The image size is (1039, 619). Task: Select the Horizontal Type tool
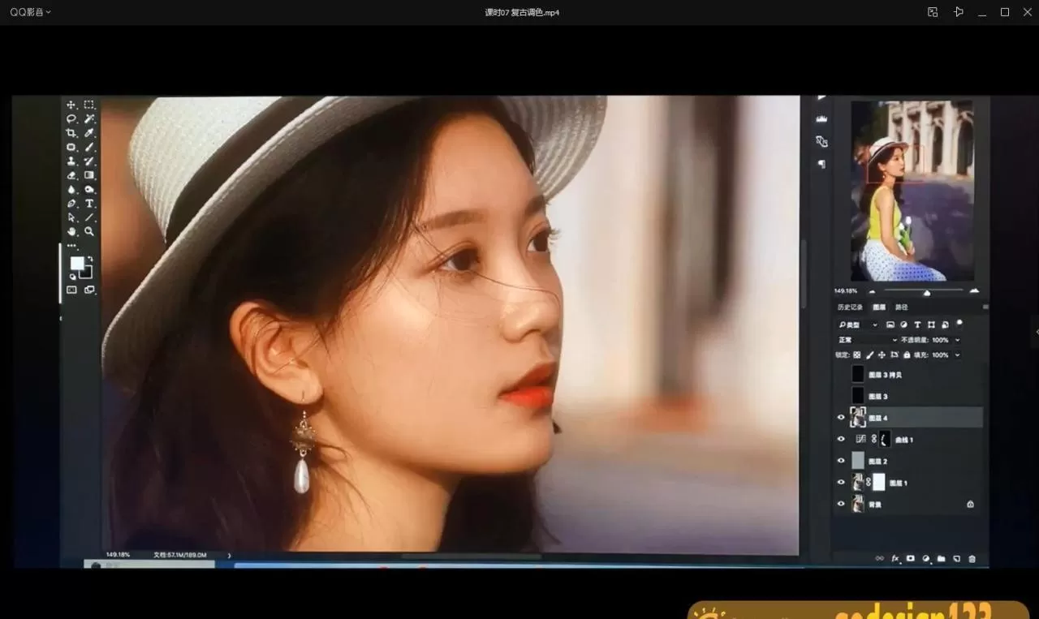click(89, 204)
